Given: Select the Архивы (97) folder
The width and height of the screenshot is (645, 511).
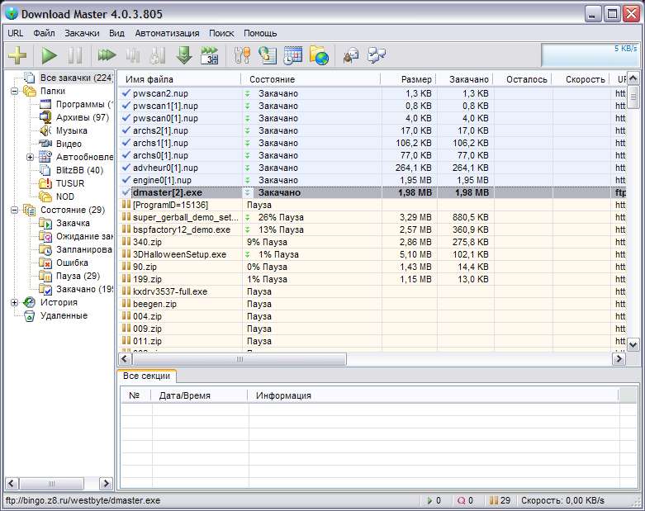Looking at the screenshot, I should [83, 117].
